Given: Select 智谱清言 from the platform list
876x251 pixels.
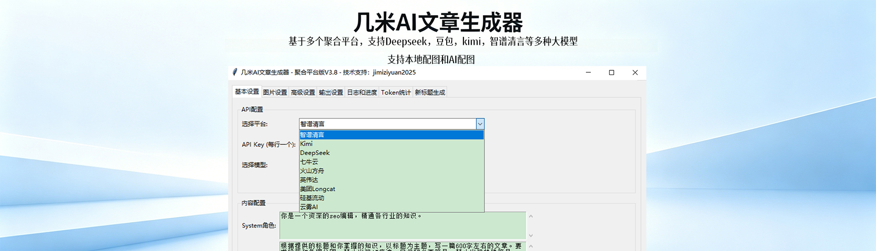Looking at the screenshot, I should (391, 135).
